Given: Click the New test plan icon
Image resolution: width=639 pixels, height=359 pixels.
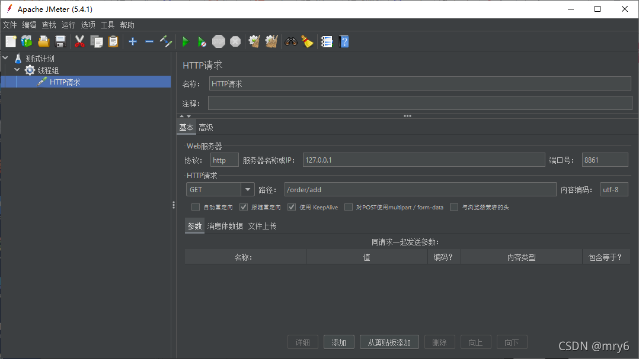Looking at the screenshot, I should (x=11, y=41).
